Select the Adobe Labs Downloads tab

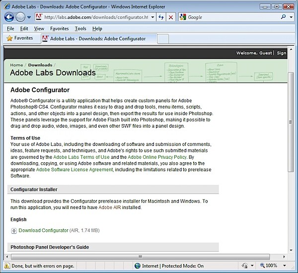[x=99, y=39]
